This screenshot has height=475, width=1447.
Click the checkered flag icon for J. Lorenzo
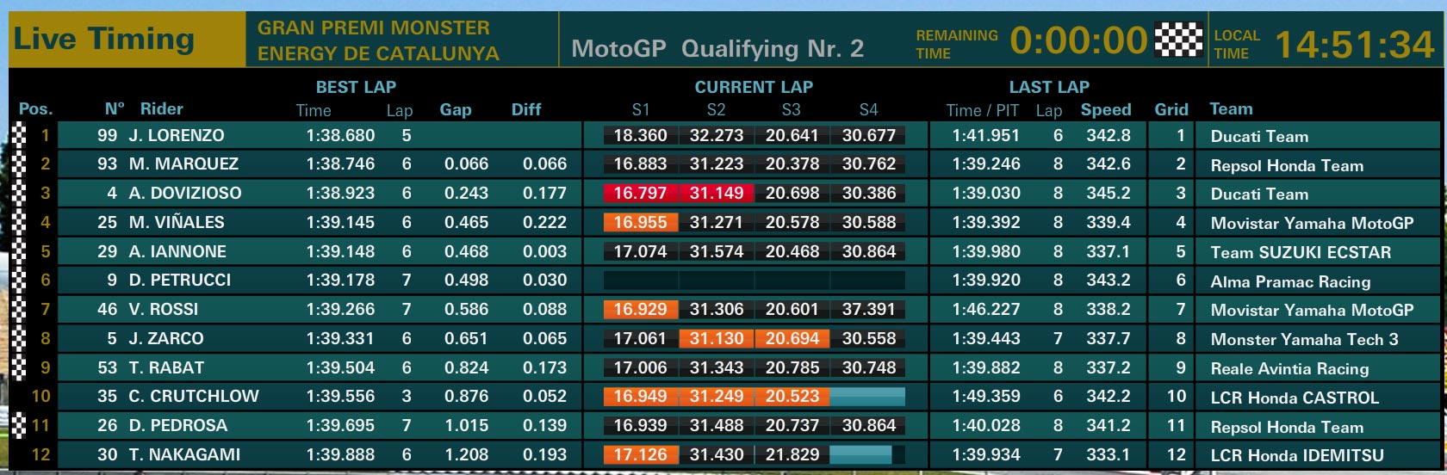coord(19,135)
